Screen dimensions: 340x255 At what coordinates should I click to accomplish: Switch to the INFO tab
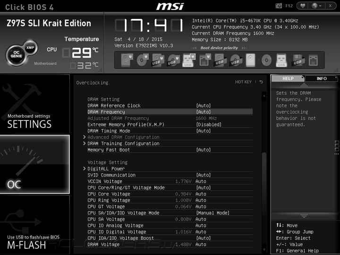click(322, 78)
